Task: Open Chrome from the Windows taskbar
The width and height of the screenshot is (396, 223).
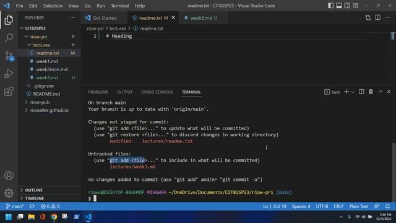Action: pyautogui.click(x=54, y=217)
